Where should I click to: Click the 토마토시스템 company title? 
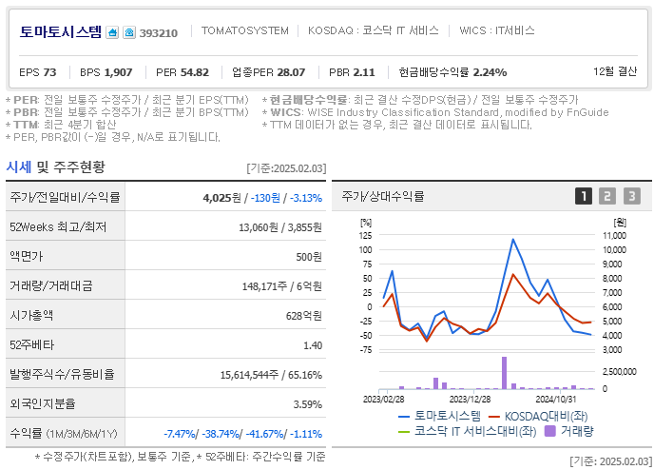(x=61, y=32)
